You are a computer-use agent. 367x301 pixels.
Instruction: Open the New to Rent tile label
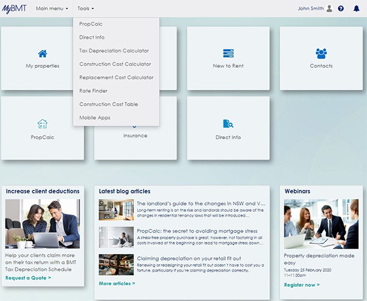[228, 66]
